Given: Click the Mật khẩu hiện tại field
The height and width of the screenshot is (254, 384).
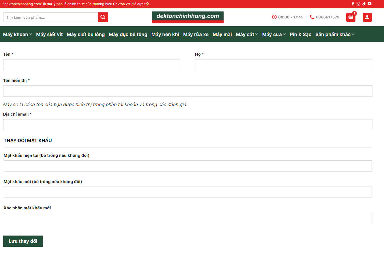Looking at the screenshot, I should click(188, 166).
